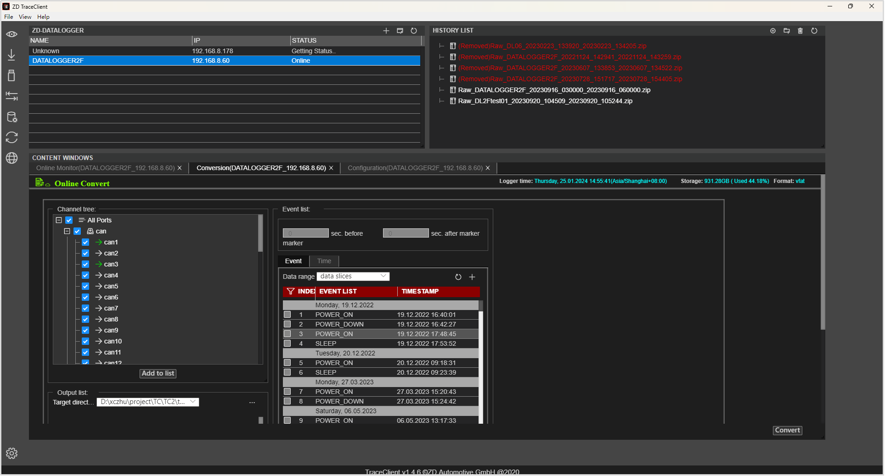The height and width of the screenshot is (476, 885).
Task: Click the download arrow sidebar icon
Action: (11, 55)
